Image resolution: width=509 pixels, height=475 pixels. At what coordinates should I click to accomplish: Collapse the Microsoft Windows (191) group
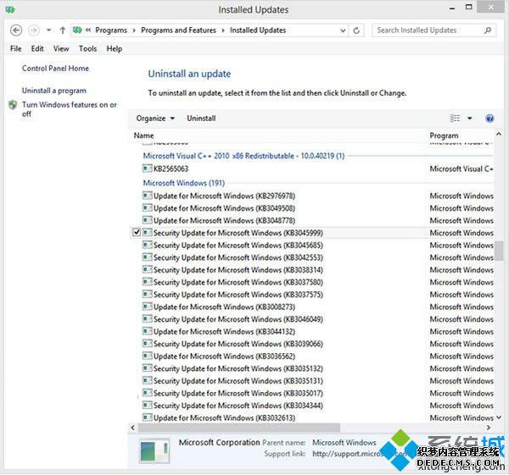184,183
